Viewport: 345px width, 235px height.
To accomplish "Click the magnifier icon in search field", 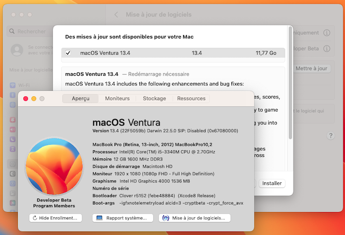I will [x=12, y=31].
